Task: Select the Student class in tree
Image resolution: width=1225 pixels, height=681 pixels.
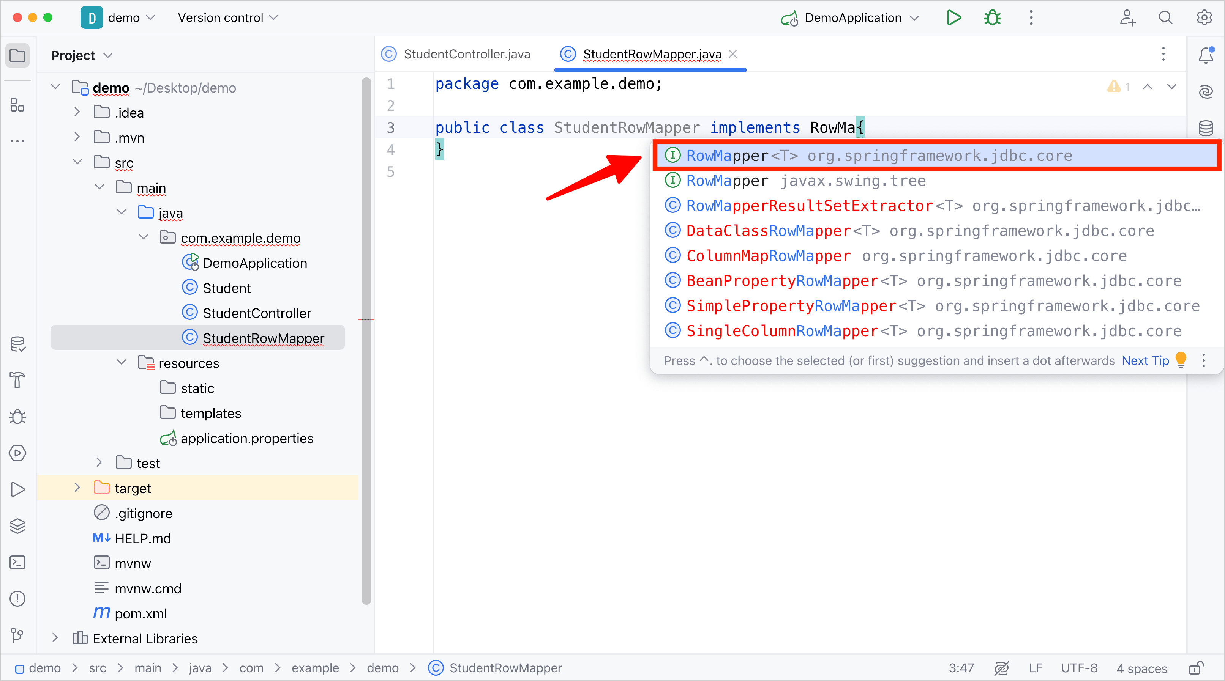Action: (x=216, y=288)
